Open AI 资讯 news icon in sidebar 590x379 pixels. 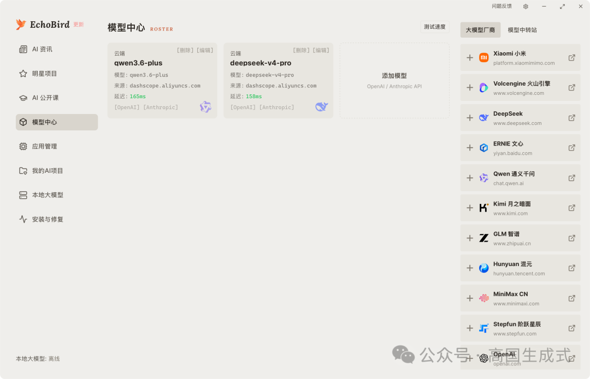tap(23, 49)
